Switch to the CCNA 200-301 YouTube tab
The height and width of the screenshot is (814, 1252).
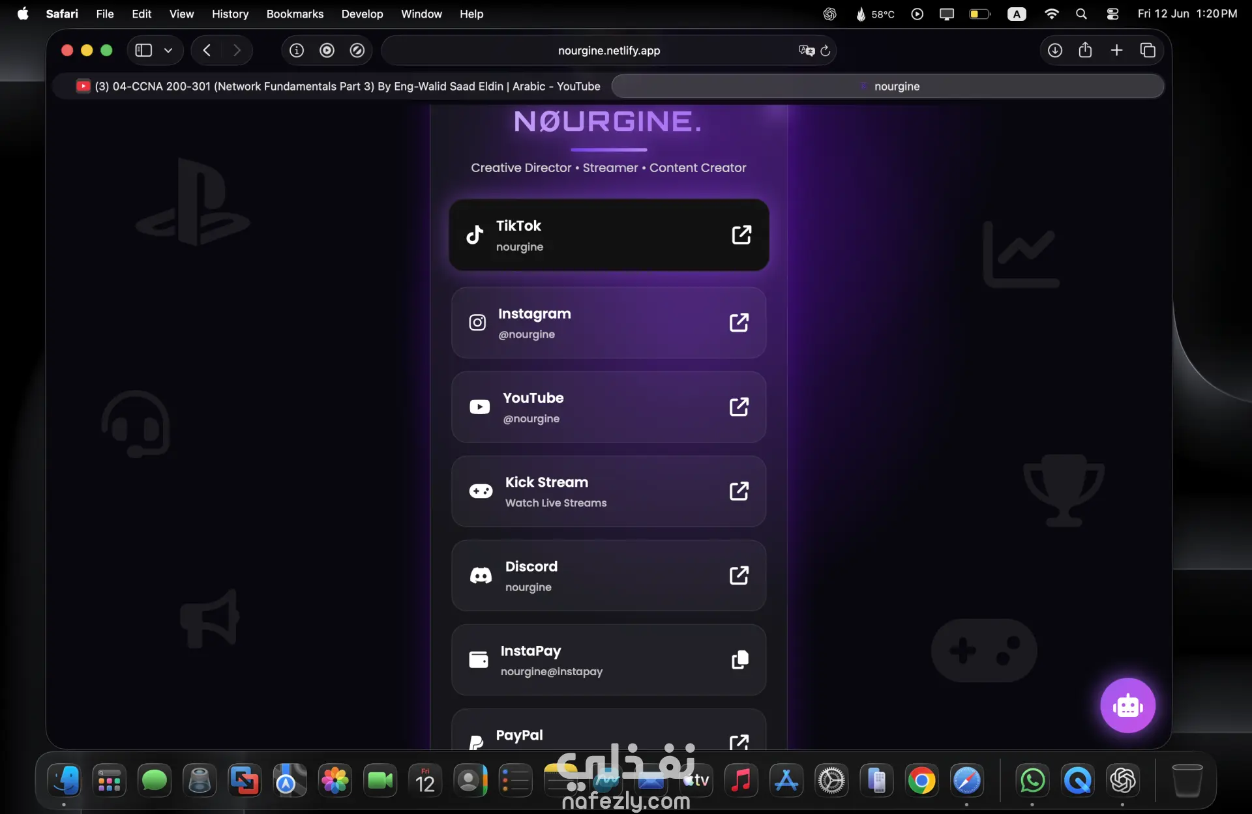click(338, 86)
